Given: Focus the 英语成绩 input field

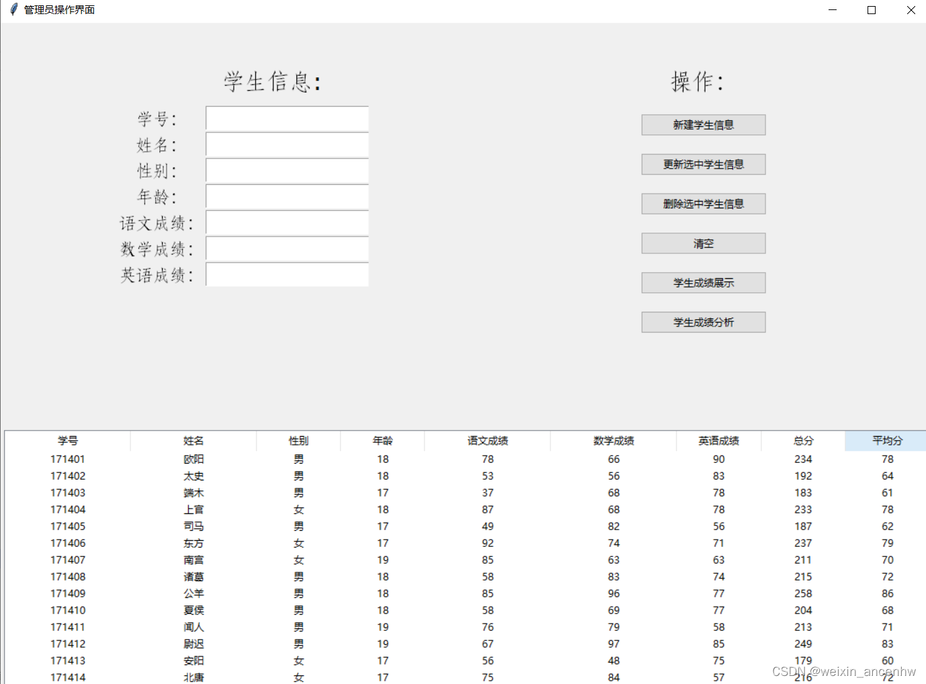Looking at the screenshot, I should pos(287,275).
